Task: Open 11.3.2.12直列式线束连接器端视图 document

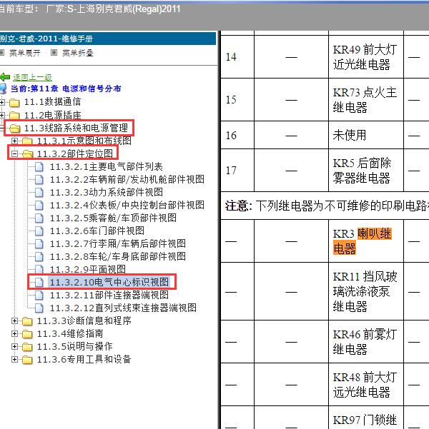Action: (x=123, y=308)
